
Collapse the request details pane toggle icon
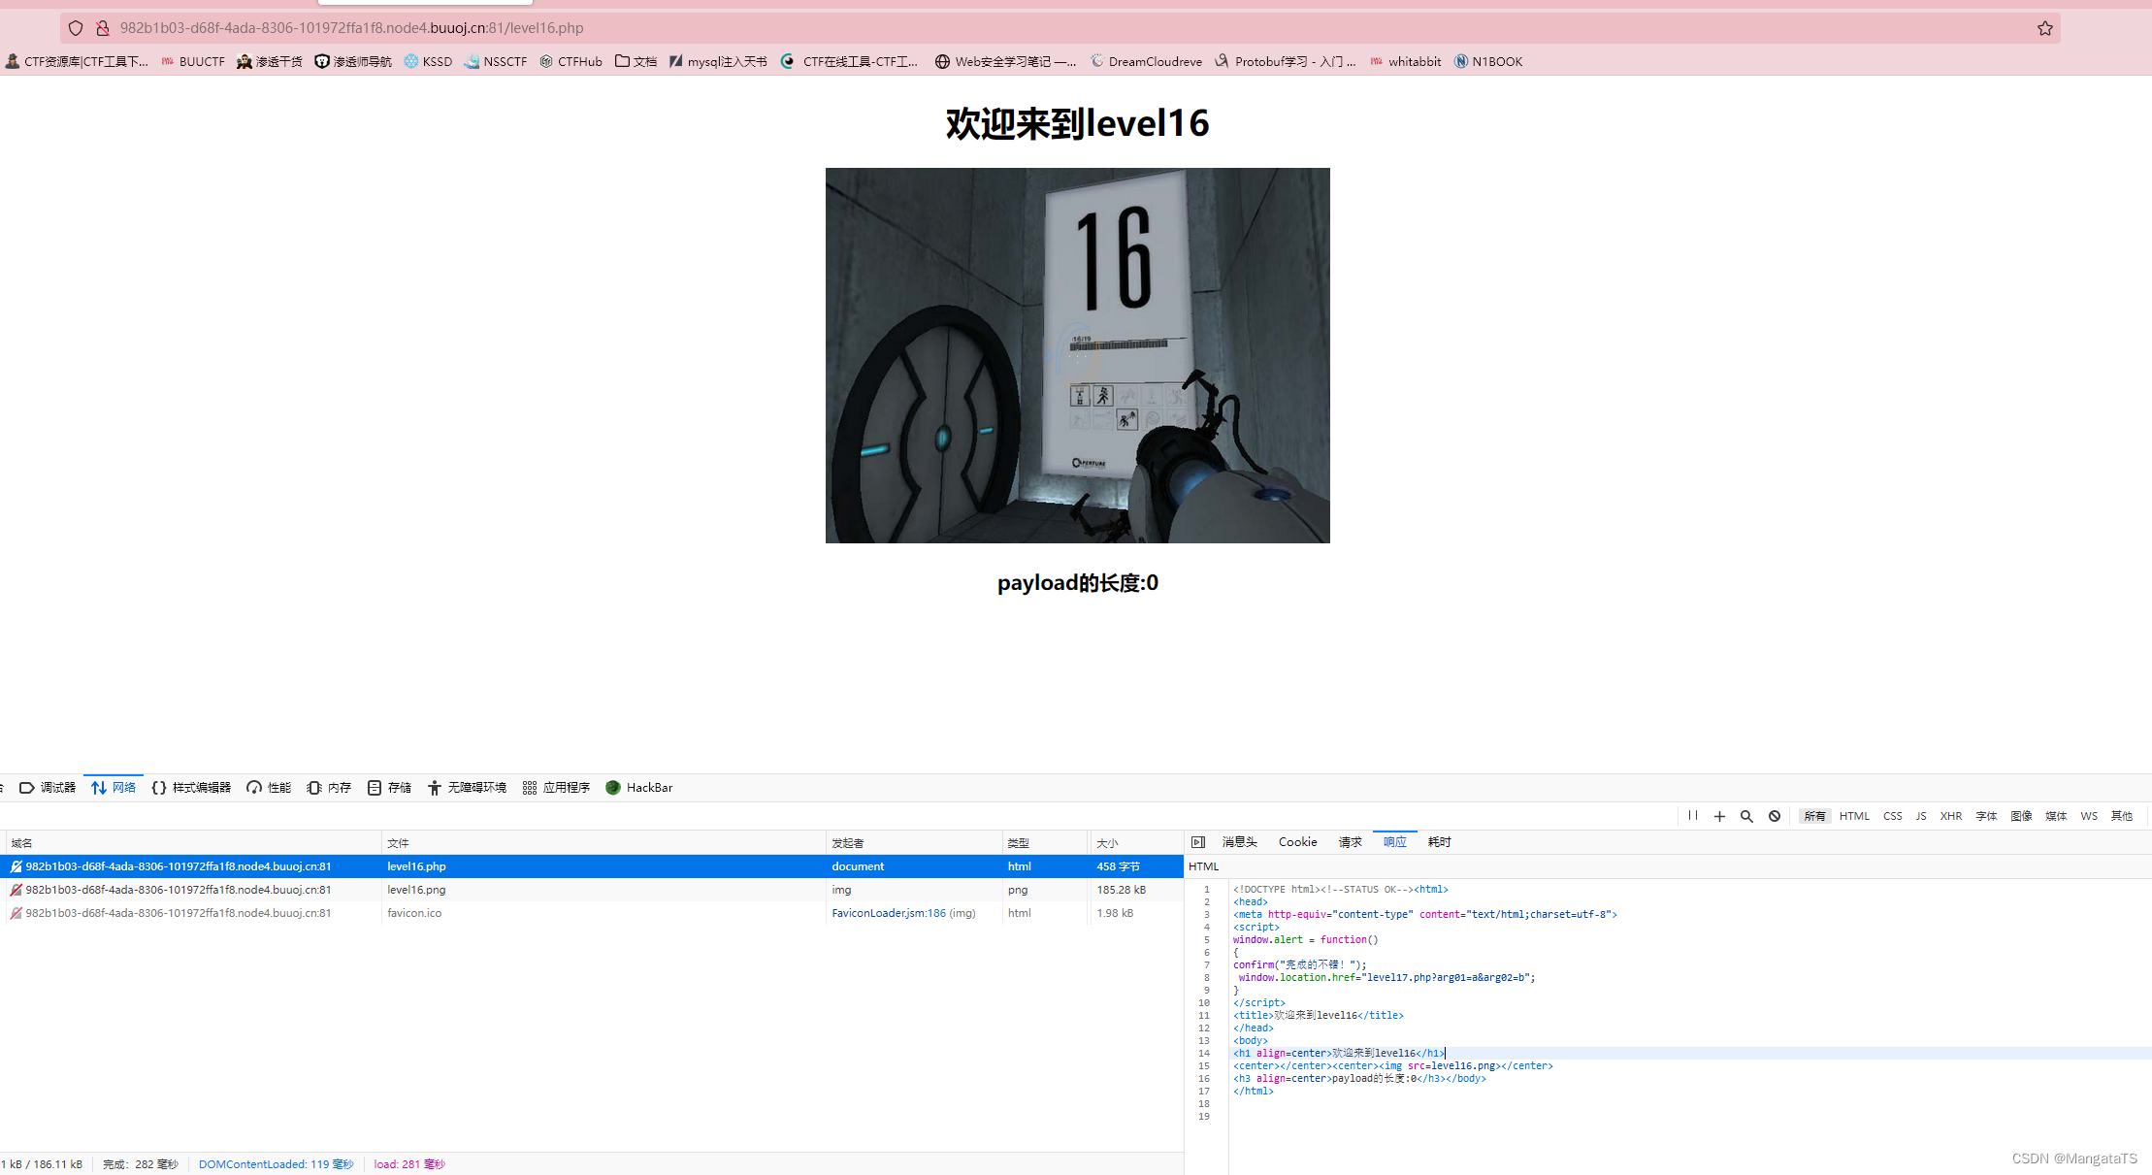[1198, 842]
